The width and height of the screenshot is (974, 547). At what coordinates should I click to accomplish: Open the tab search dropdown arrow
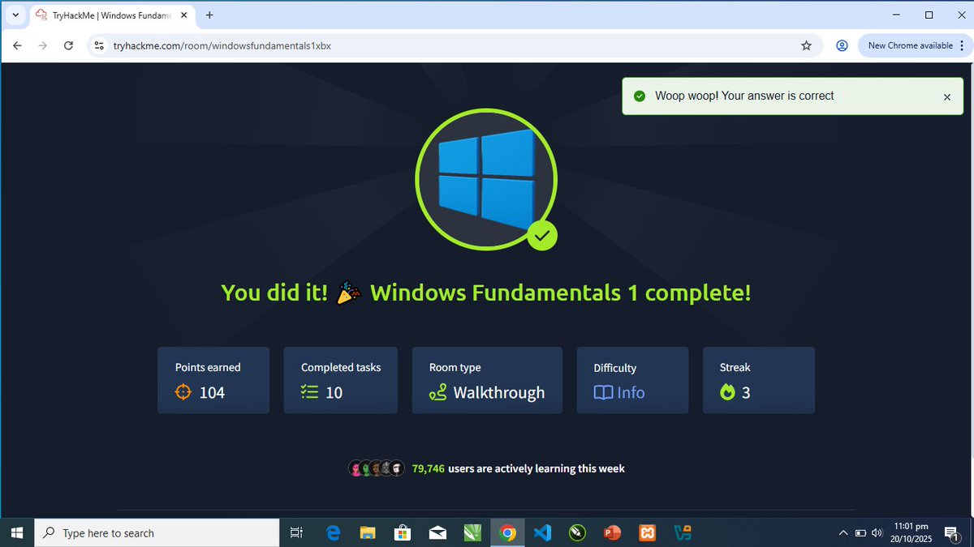[15, 15]
